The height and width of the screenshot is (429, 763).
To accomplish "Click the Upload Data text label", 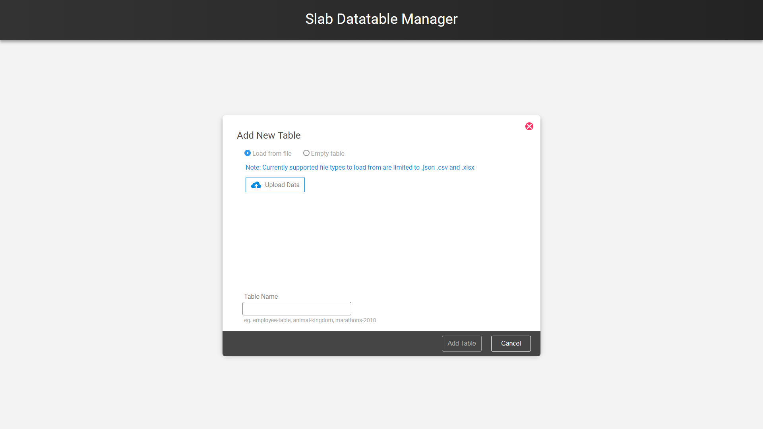I will click(282, 185).
